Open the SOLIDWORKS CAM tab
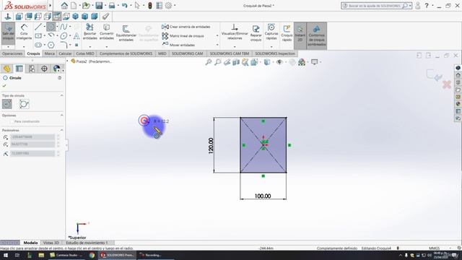The image size is (462, 260). [x=188, y=53]
